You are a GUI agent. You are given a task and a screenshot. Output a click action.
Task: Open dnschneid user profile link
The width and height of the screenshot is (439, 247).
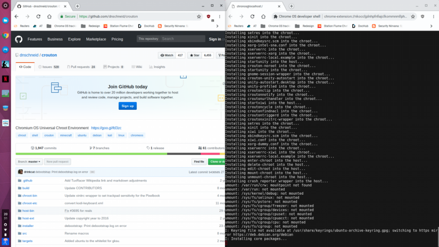[29, 55]
